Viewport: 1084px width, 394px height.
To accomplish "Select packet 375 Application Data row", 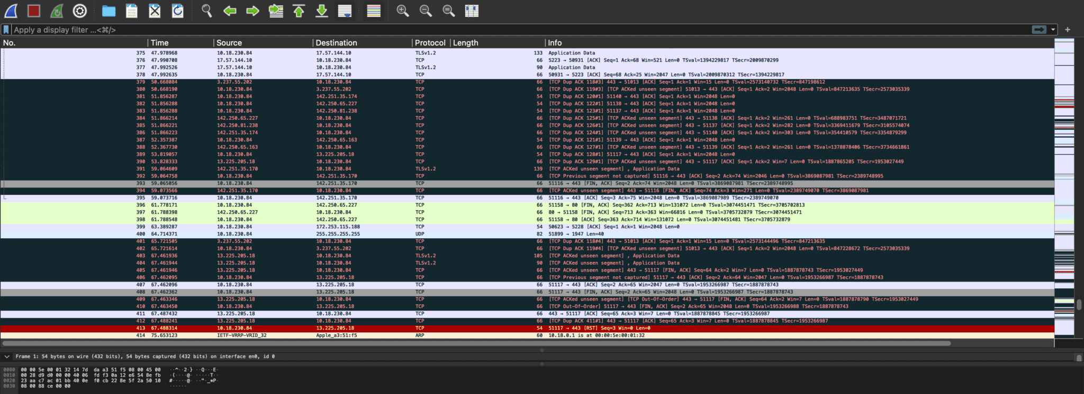I will coord(527,53).
